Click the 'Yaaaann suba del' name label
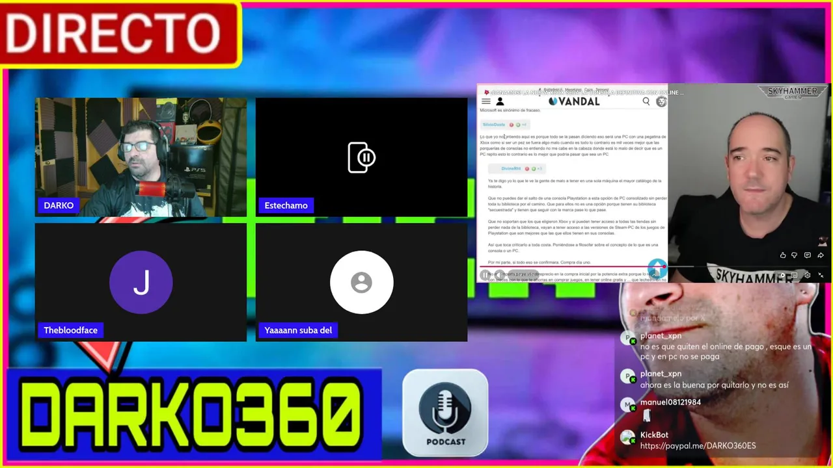 coord(298,330)
